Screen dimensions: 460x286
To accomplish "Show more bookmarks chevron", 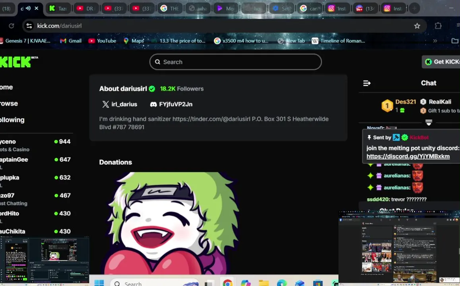I will click(435, 41).
